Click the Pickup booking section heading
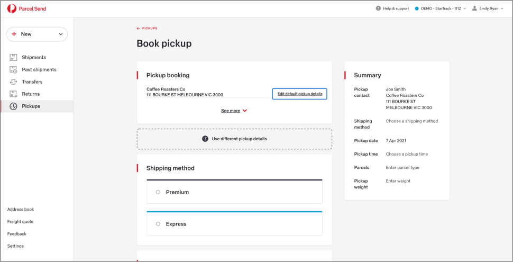 pos(168,75)
